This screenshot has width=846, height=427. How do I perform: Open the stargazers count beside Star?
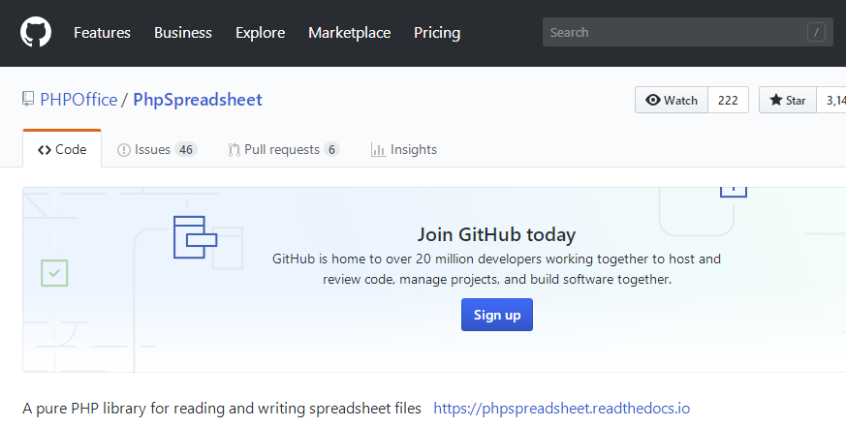click(831, 100)
